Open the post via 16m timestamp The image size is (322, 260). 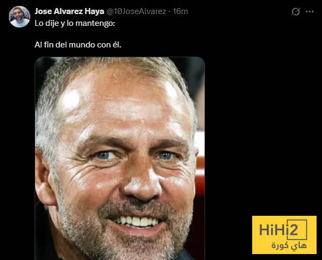[x=180, y=11]
